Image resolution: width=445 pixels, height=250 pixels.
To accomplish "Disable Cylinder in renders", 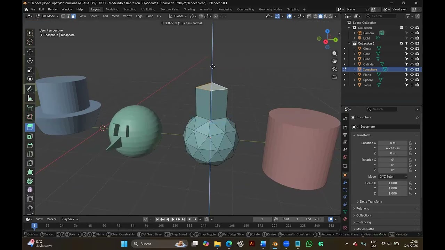I will (417, 64).
